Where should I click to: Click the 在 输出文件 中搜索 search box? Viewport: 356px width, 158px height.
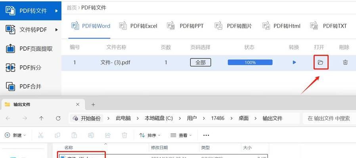coord(329,118)
